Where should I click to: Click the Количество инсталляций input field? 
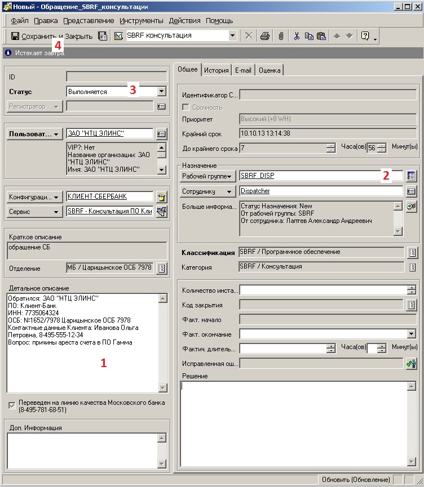(323, 290)
